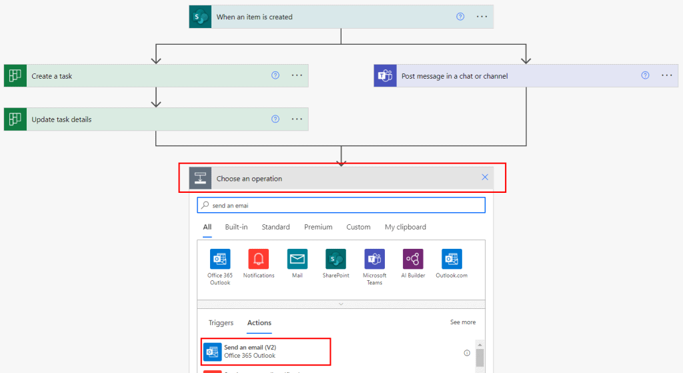
Task: Open Post message in a chat or channel step
Action: 526,76
